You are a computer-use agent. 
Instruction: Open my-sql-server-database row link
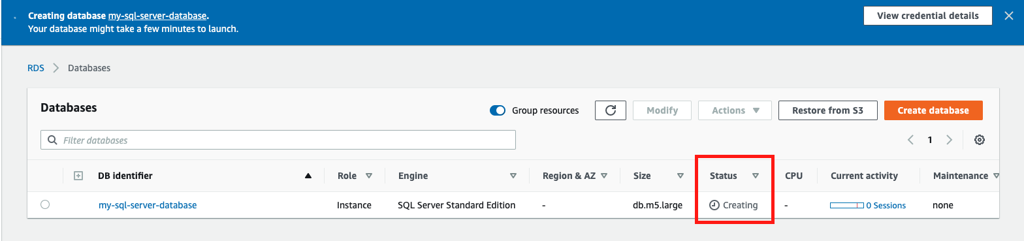pos(148,205)
